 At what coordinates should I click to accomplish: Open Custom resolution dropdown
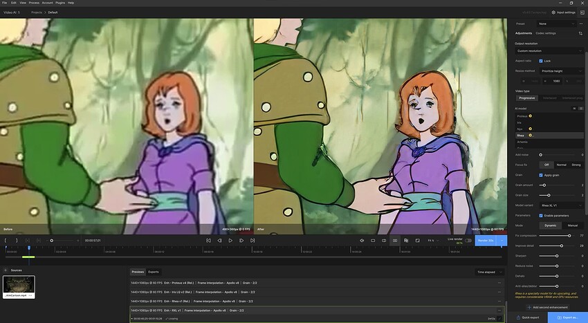point(549,50)
